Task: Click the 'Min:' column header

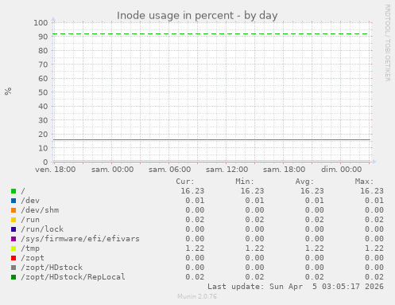Action: pos(245,182)
